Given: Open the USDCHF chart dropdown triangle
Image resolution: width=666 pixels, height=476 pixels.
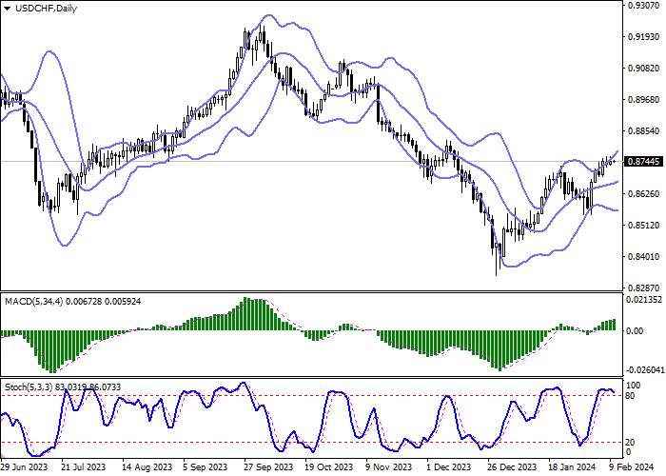Looking at the screenshot, I should click(x=7, y=8).
